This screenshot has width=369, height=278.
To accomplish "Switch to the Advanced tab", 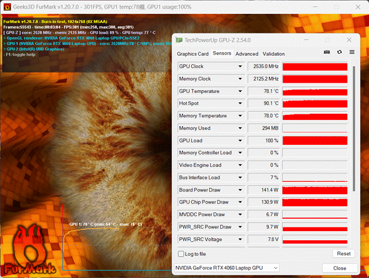I will click(247, 54).
